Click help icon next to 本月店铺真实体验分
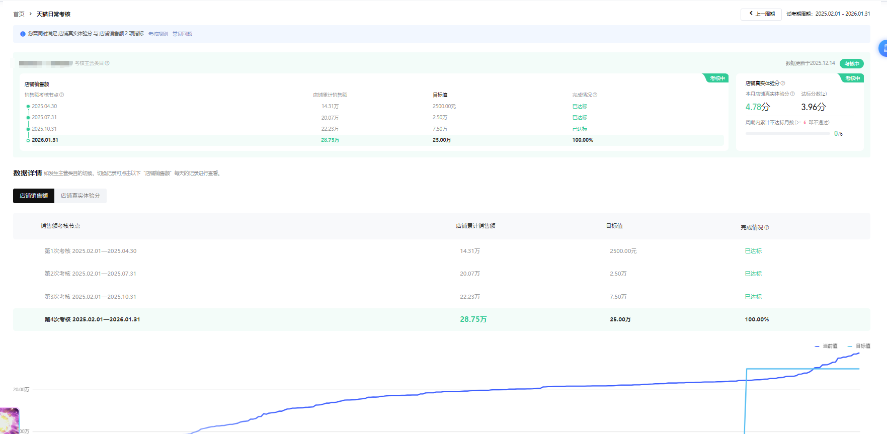Screen dimensions: 887x434 (x=792, y=94)
